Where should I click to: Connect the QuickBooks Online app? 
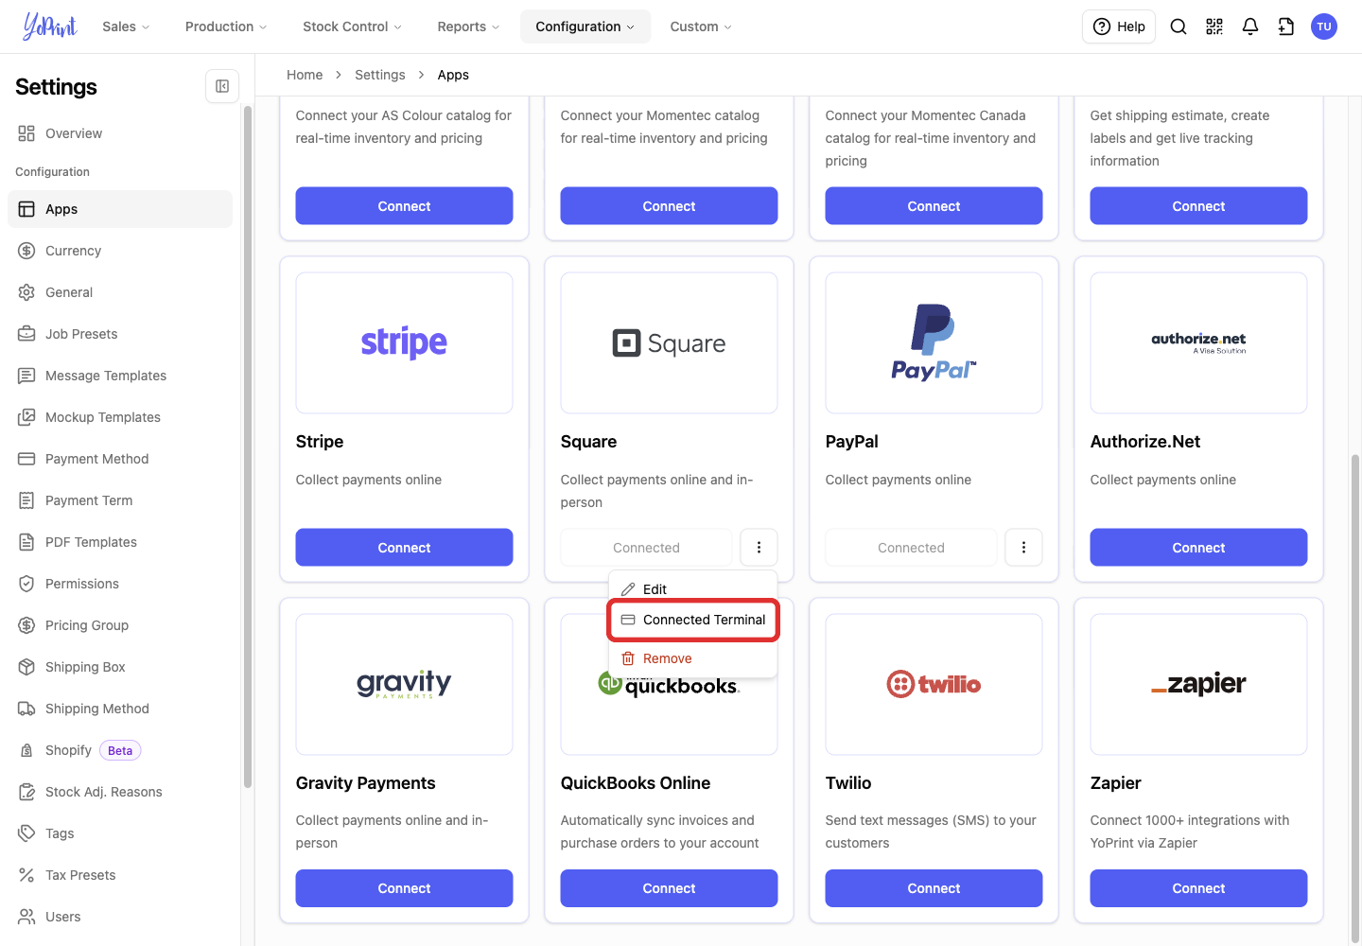tap(669, 888)
